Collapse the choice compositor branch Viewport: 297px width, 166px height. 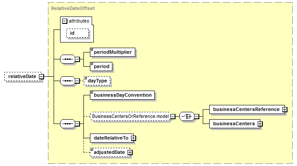click(197, 117)
